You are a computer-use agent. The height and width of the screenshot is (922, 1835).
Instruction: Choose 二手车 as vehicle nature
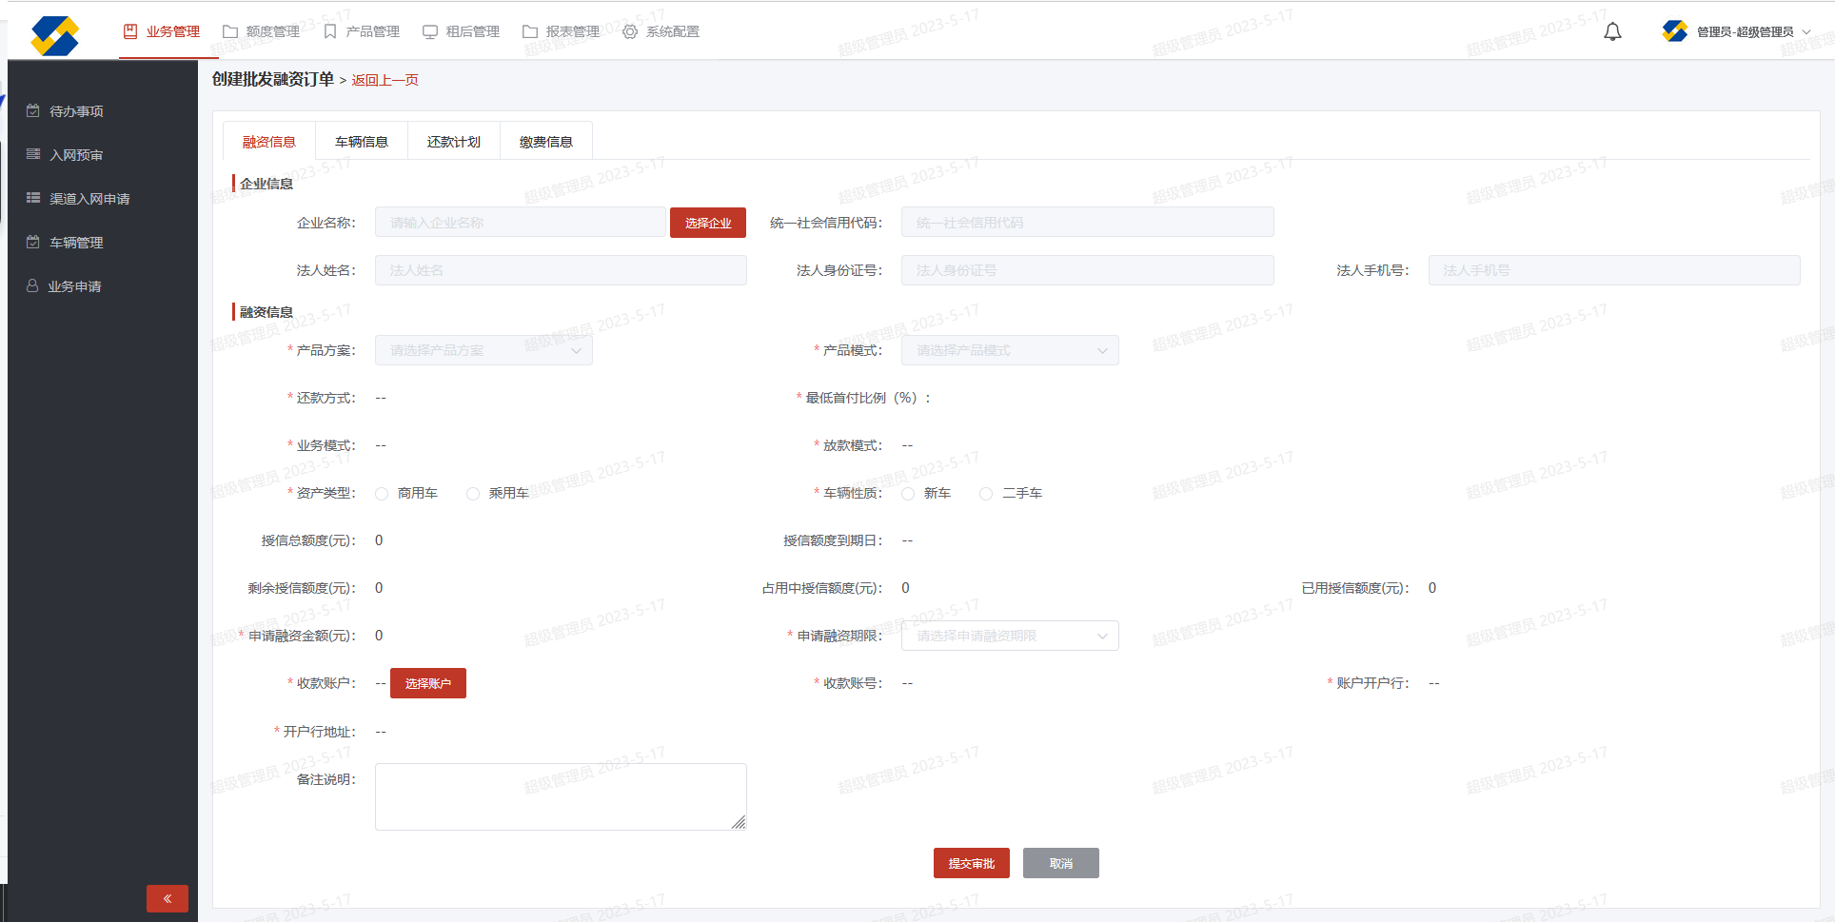[x=986, y=494]
